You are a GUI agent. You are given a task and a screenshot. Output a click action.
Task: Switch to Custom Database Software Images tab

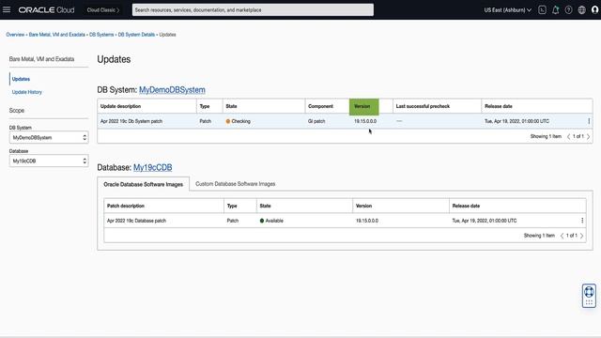(x=236, y=184)
